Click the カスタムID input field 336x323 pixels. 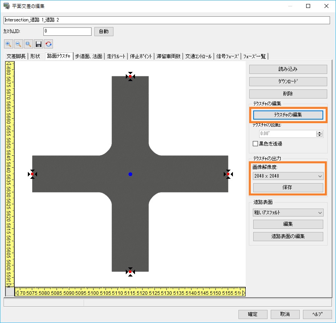click(x=67, y=31)
